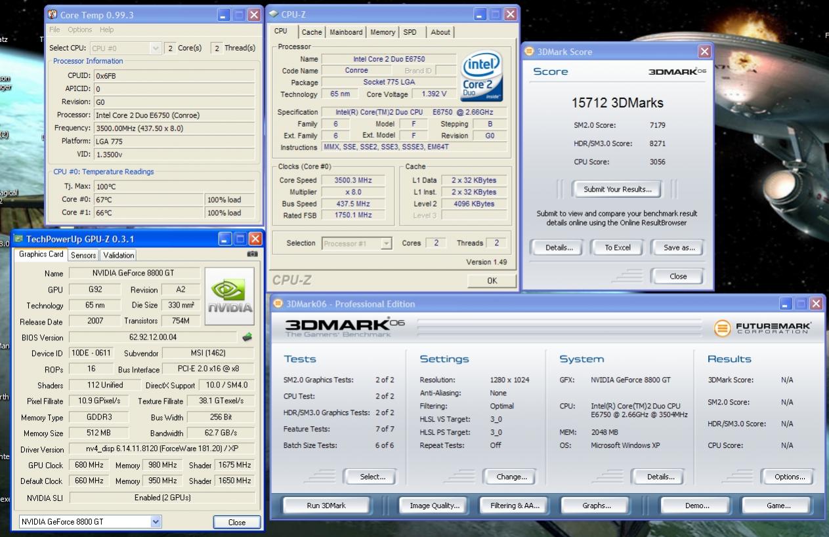Click the Core #1 temperature 66°C field
The width and height of the screenshot is (829, 537).
point(148,212)
